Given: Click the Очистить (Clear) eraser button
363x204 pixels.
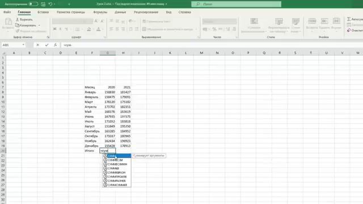Looking at the screenshot, I should pos(355,30).
